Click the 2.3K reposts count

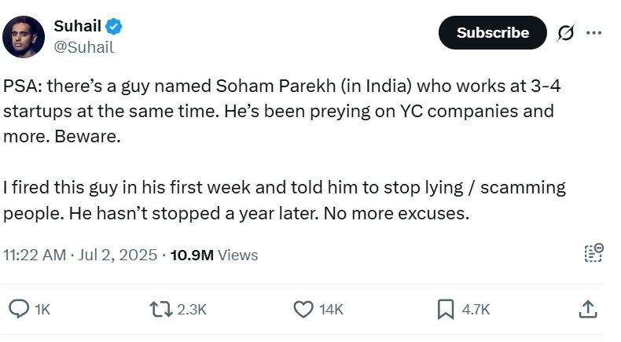coord(192,310)
